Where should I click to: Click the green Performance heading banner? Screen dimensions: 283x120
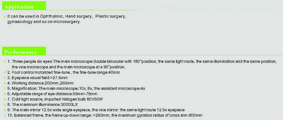pyautogui.click(x=24, y=51)
